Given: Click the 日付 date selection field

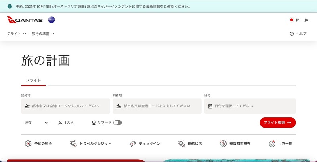Looking at the screenshot, I should [250, 106].
